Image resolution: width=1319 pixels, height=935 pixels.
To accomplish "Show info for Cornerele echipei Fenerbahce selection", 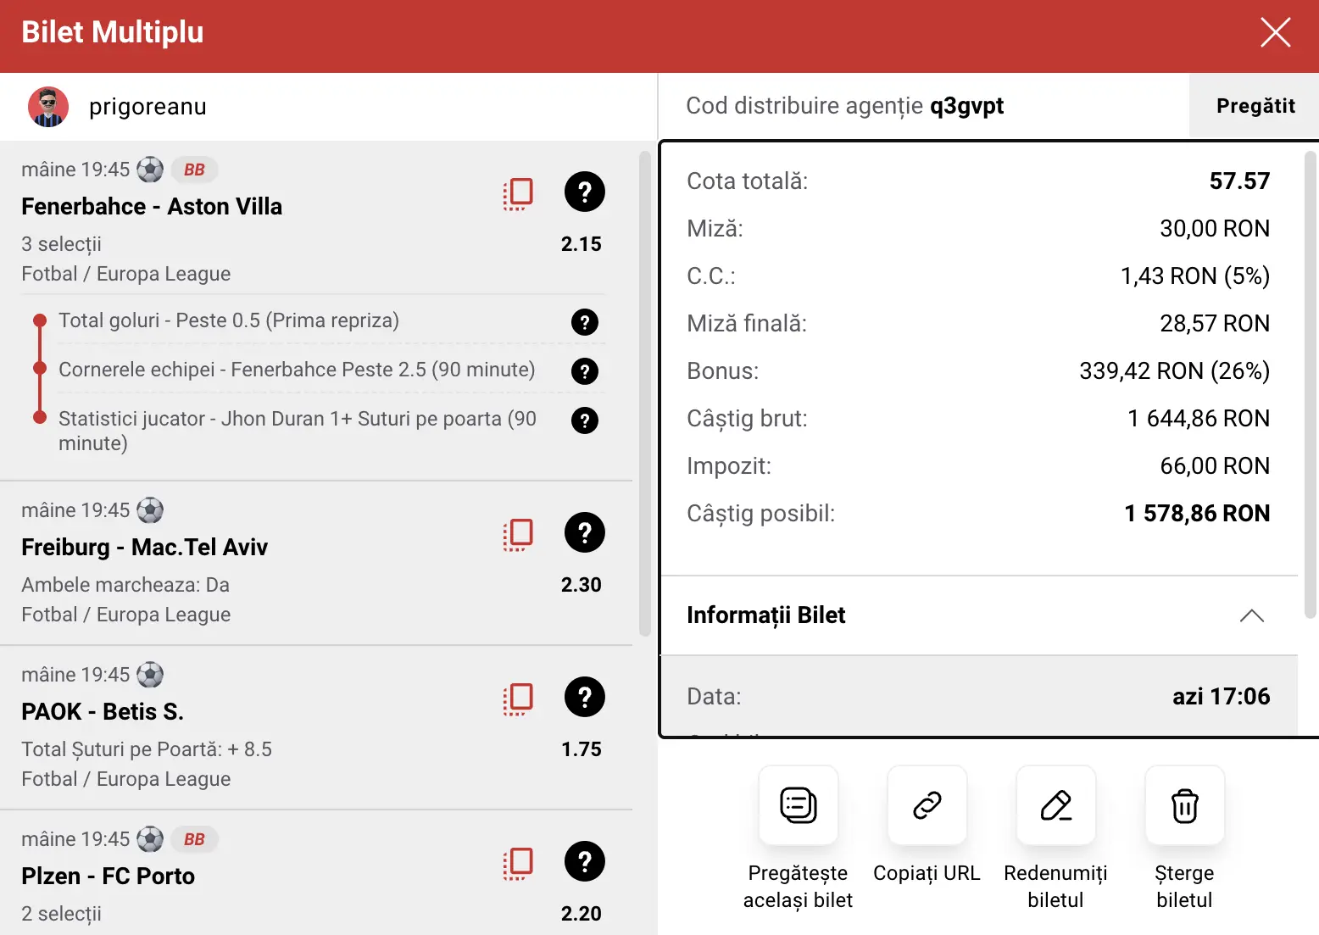I will (584, 371).
